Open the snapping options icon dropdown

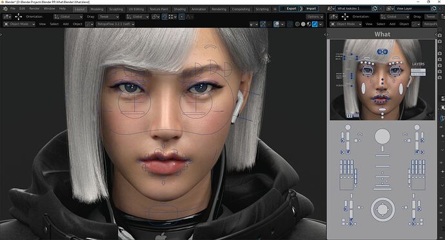point(172,17)
